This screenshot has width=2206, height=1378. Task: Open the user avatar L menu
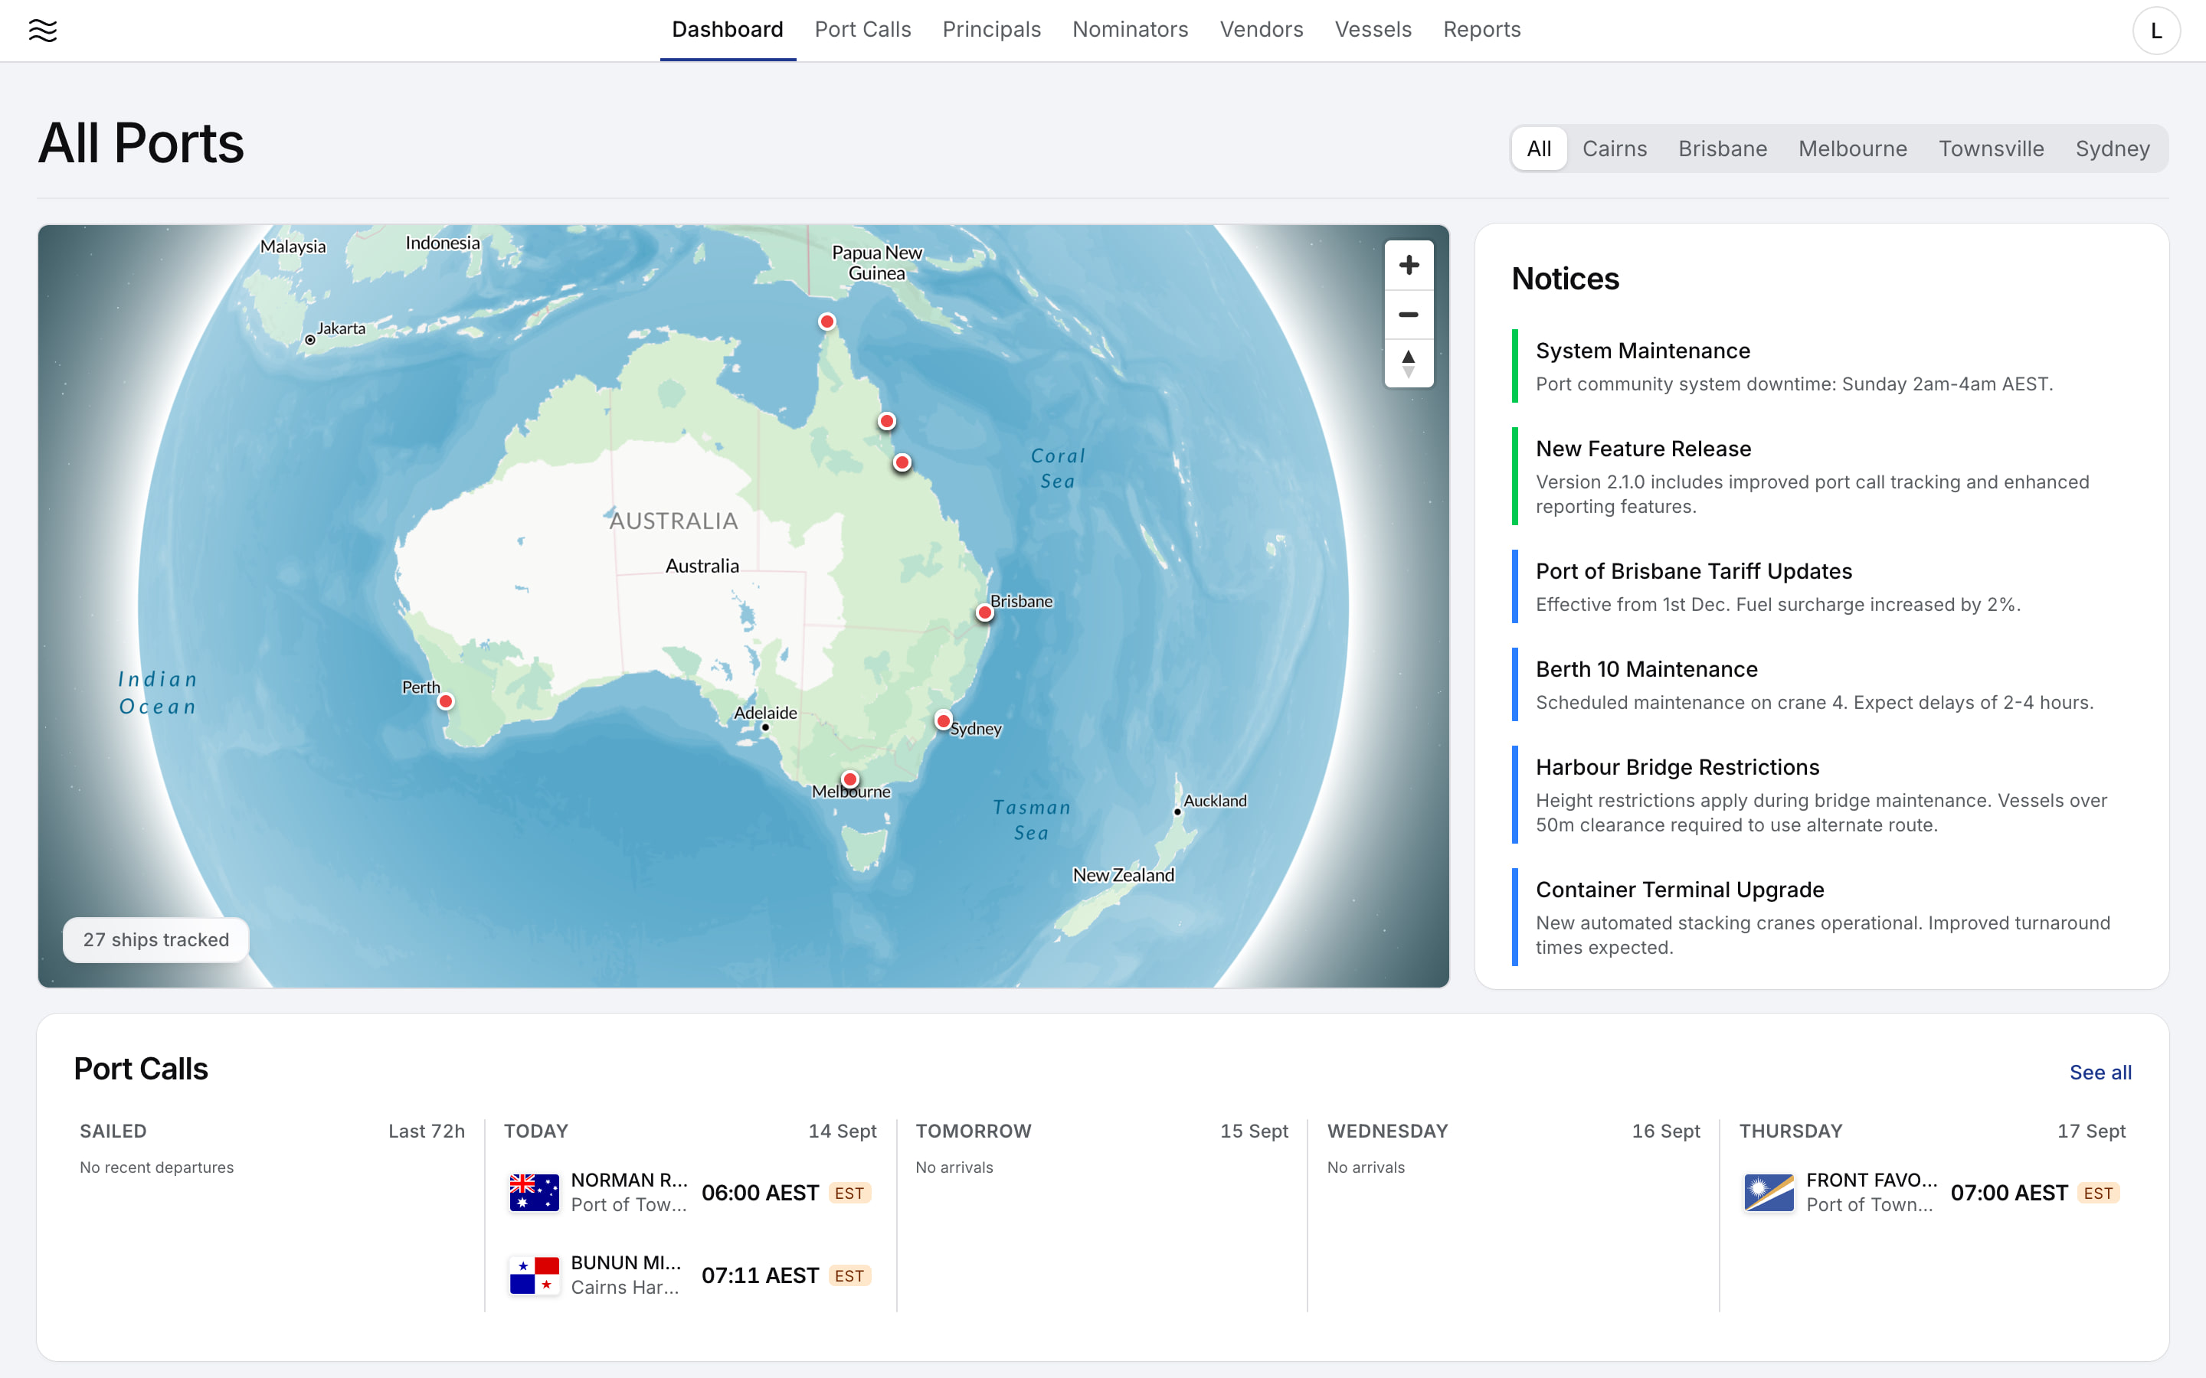[x=2156, y=31]
